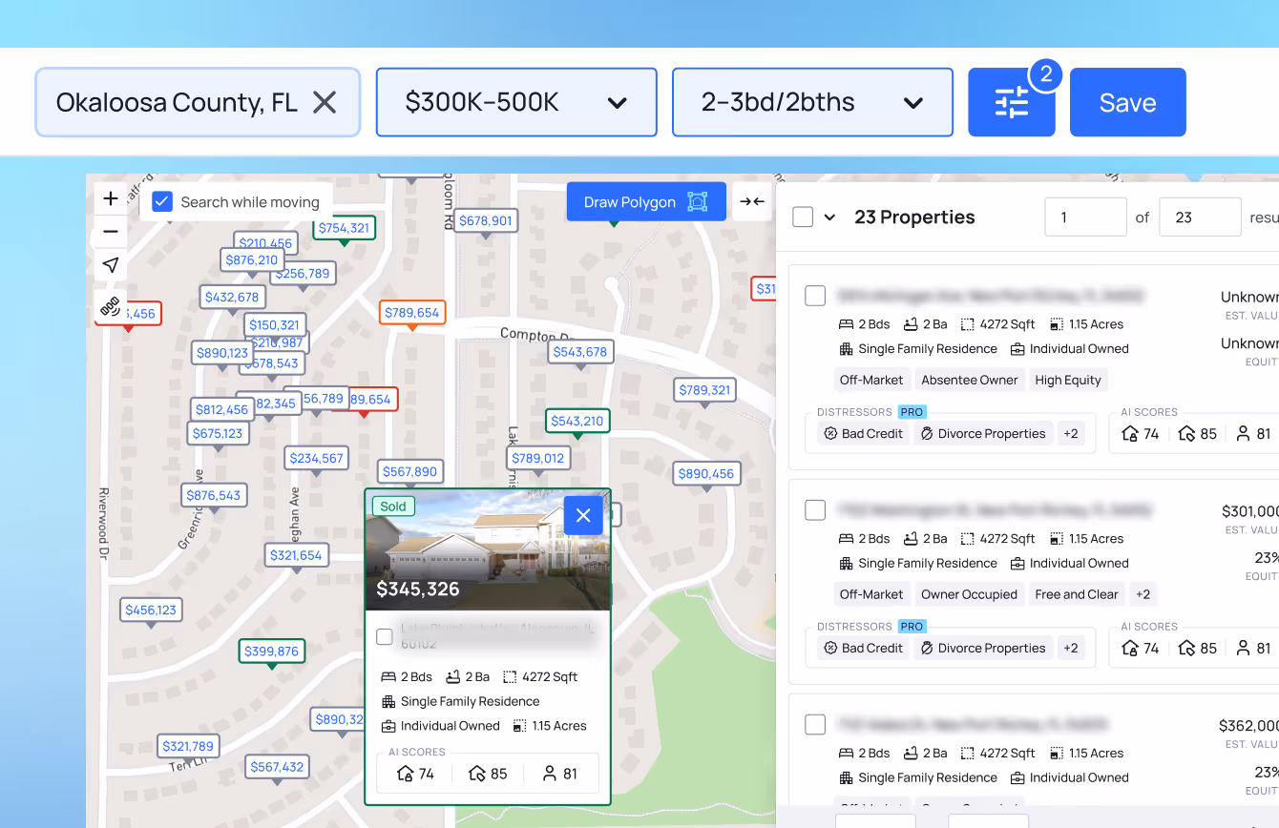Click Bad Credit distressor in first listing
Image resolution: width=1279 pixels, height=828 pixels.
pyautogui.click(x=863, y=433)
